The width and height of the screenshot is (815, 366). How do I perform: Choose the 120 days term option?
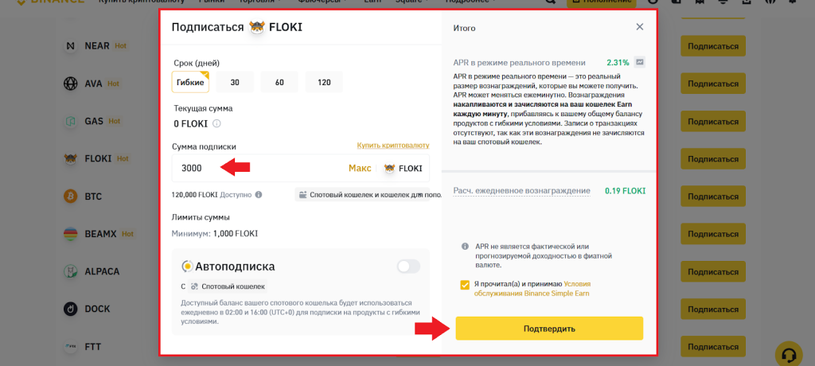324,82
